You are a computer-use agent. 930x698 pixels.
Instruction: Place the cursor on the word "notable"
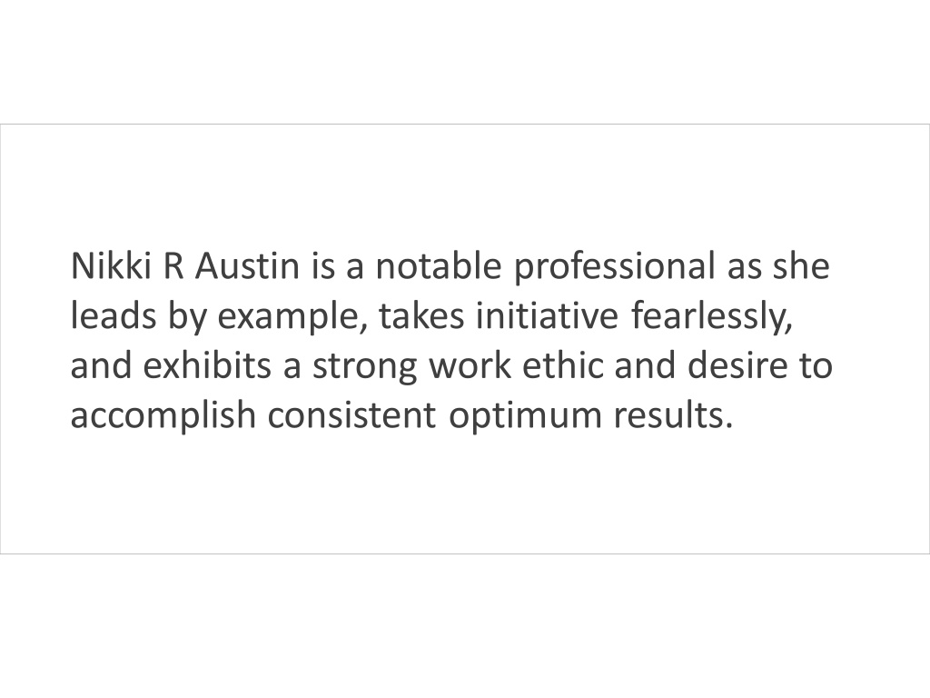pyautogui.click(x=439, y=266)
